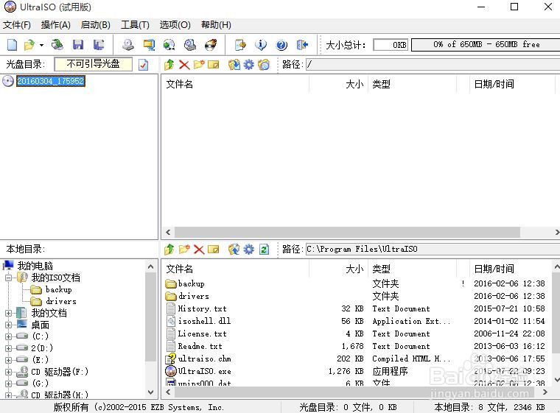Expand the (E:) drive node
560x413 pixels.
tap(8, 360)
